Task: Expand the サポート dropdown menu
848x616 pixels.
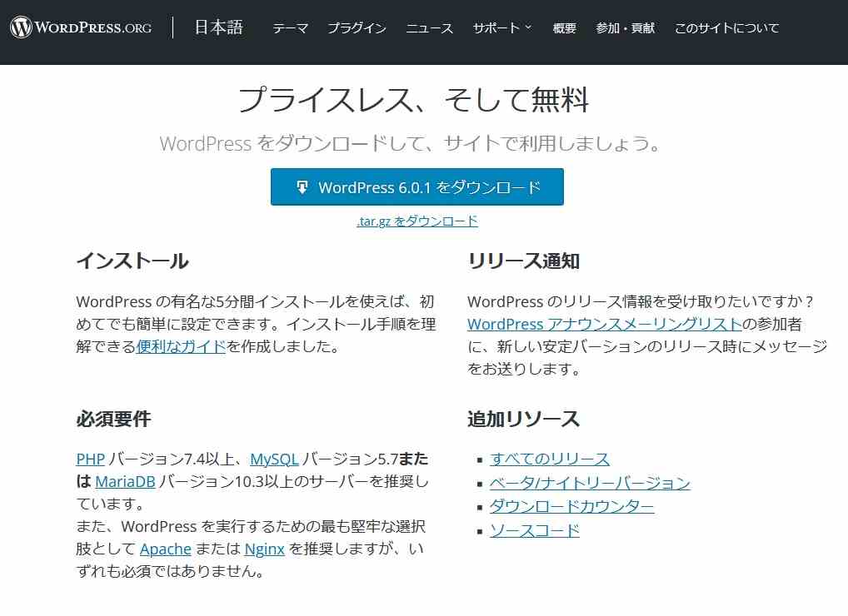Action: click(496, 27)
